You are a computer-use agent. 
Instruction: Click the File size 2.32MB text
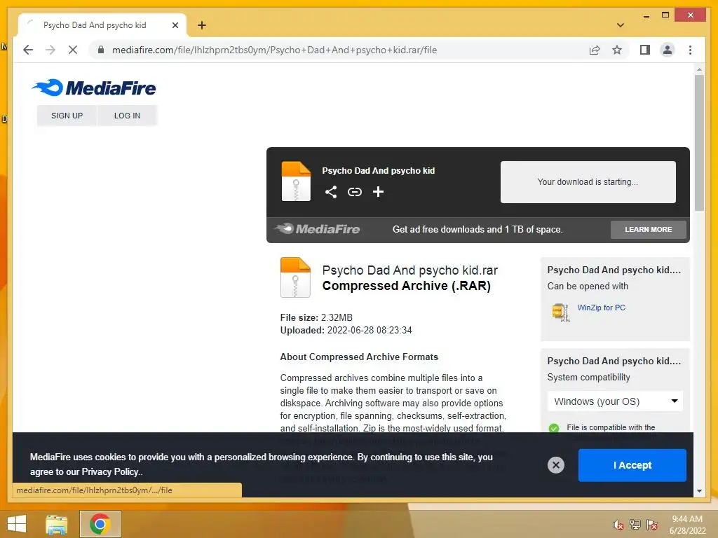[316, 317]
